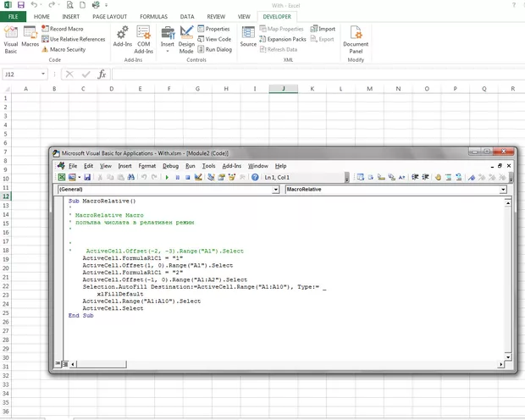
Task: Click the code line 'End Sub'
Action: [x=81, y=316]
